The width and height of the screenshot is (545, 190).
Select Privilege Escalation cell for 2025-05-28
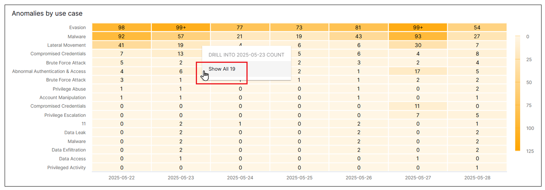477,115
